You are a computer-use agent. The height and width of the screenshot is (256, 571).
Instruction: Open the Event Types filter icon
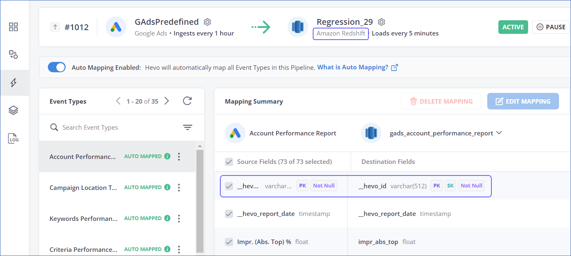[188, 127]
